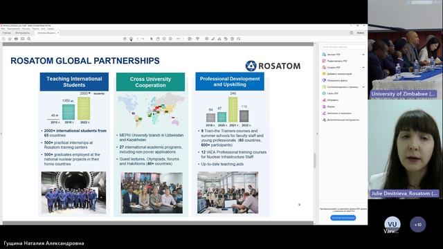Expand the Export PDF arrow
Screen dimensions: 443x249
tap(363, 54)
